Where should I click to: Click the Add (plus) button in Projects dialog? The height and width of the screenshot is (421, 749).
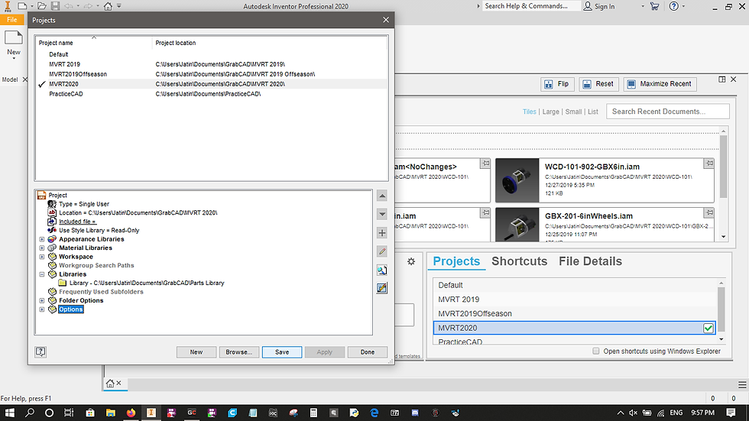(x=382, y=233)
